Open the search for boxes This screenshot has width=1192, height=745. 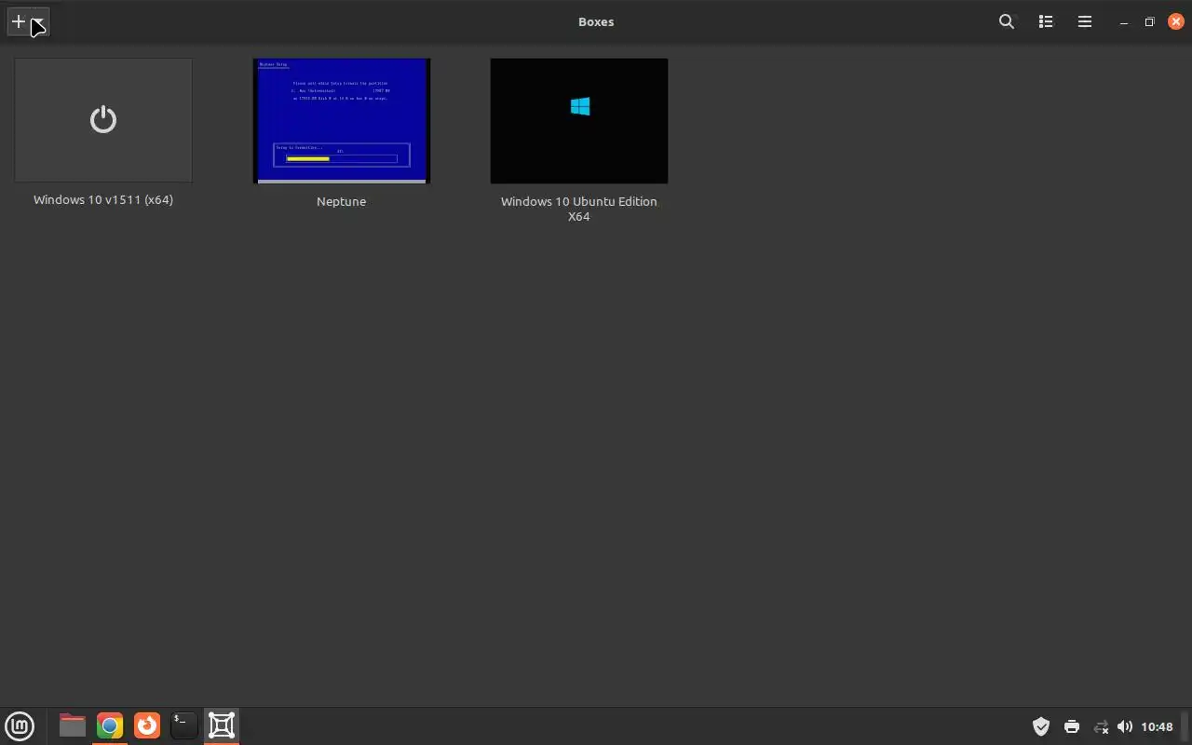[1007, 21]
